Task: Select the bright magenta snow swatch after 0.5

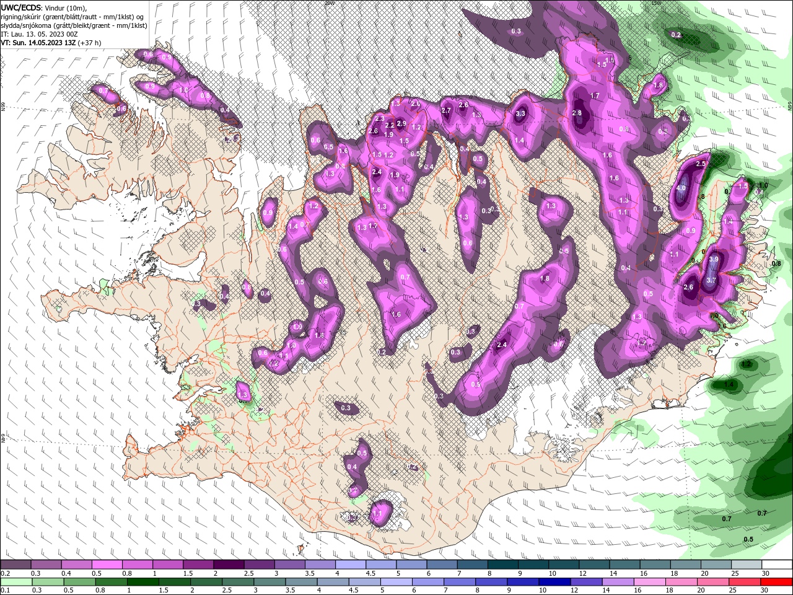Action: (107, 564)
